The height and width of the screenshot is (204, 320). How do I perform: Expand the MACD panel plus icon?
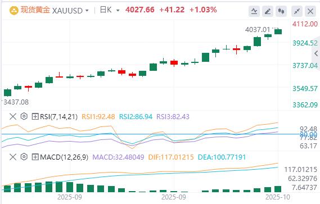click(35, 157)
